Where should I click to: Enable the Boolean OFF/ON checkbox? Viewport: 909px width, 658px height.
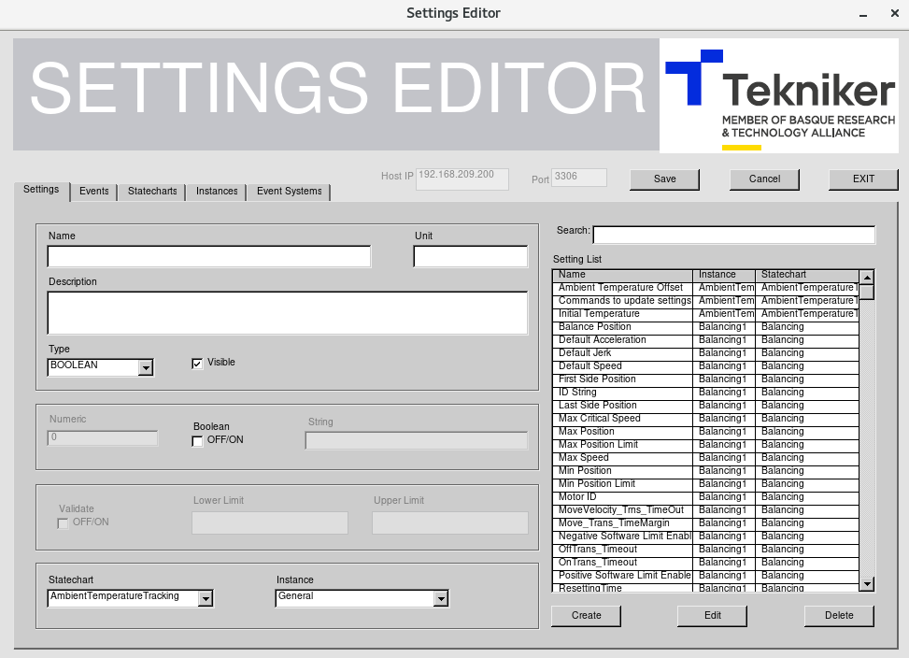click(197, 441)
